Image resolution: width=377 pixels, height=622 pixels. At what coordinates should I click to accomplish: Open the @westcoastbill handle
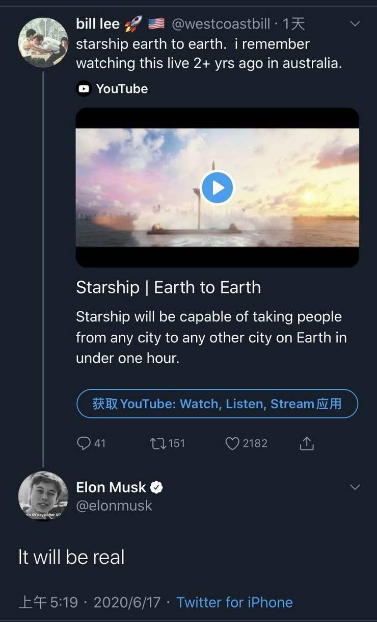pyautogui.click(x=221, y=23)
